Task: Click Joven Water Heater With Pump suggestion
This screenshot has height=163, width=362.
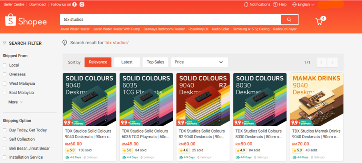Action: pos(116,29)
